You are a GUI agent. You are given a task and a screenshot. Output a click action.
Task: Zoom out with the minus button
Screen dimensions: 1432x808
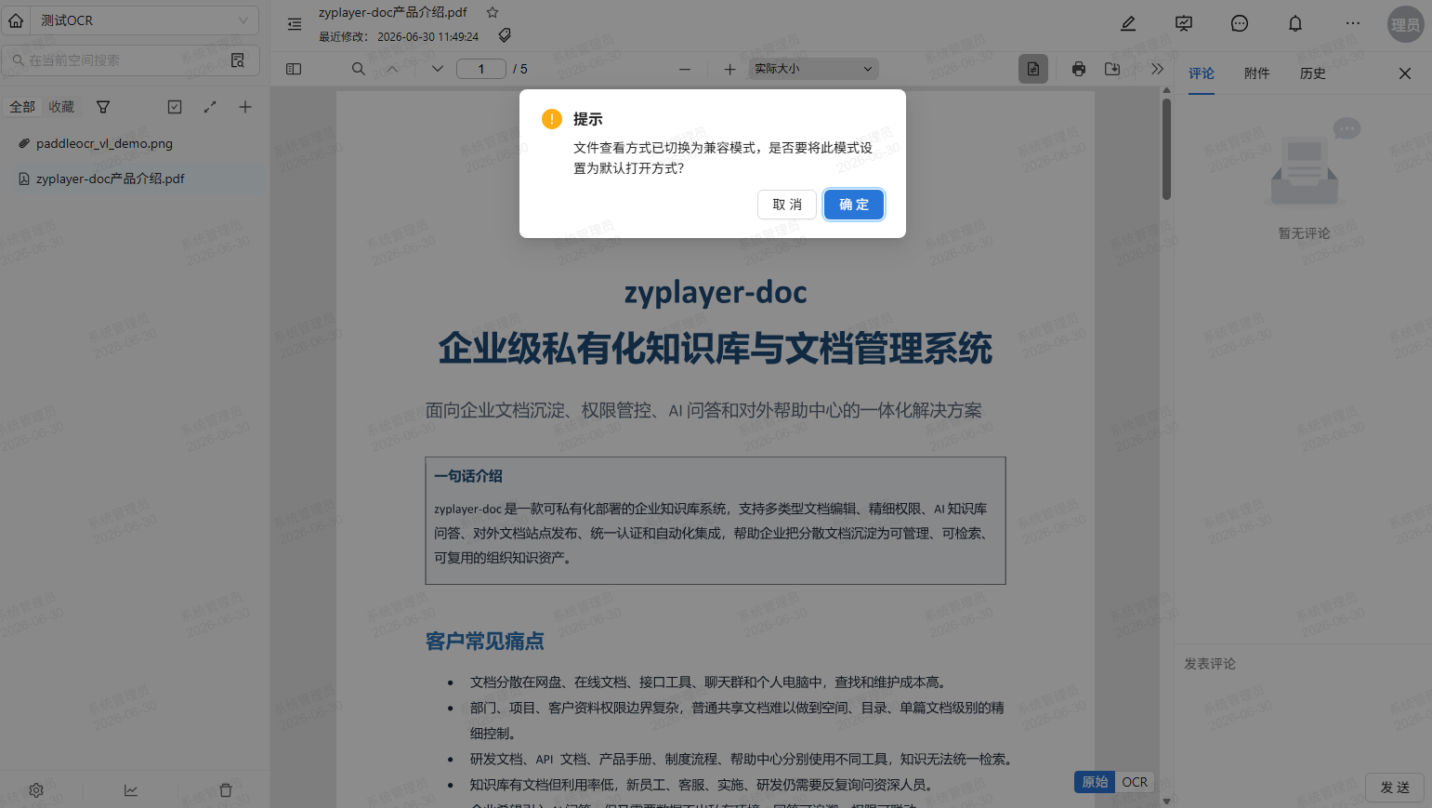point(685,69)
